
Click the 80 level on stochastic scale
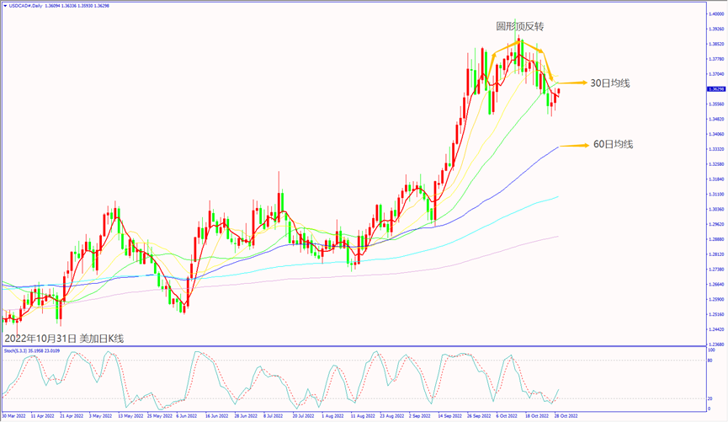[711, 361]
